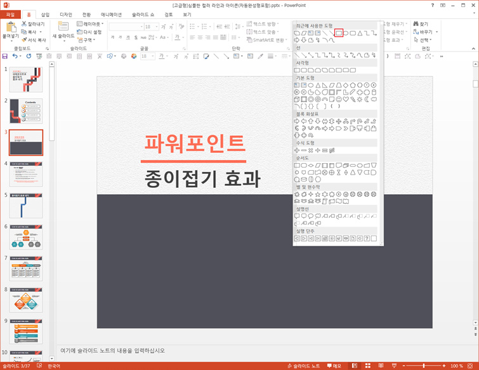The height and width of the screenshot is (370, 479).
Task: Open the Align Text (텍스트 맞춤) dropdown
Action: (x=263, y=32)
